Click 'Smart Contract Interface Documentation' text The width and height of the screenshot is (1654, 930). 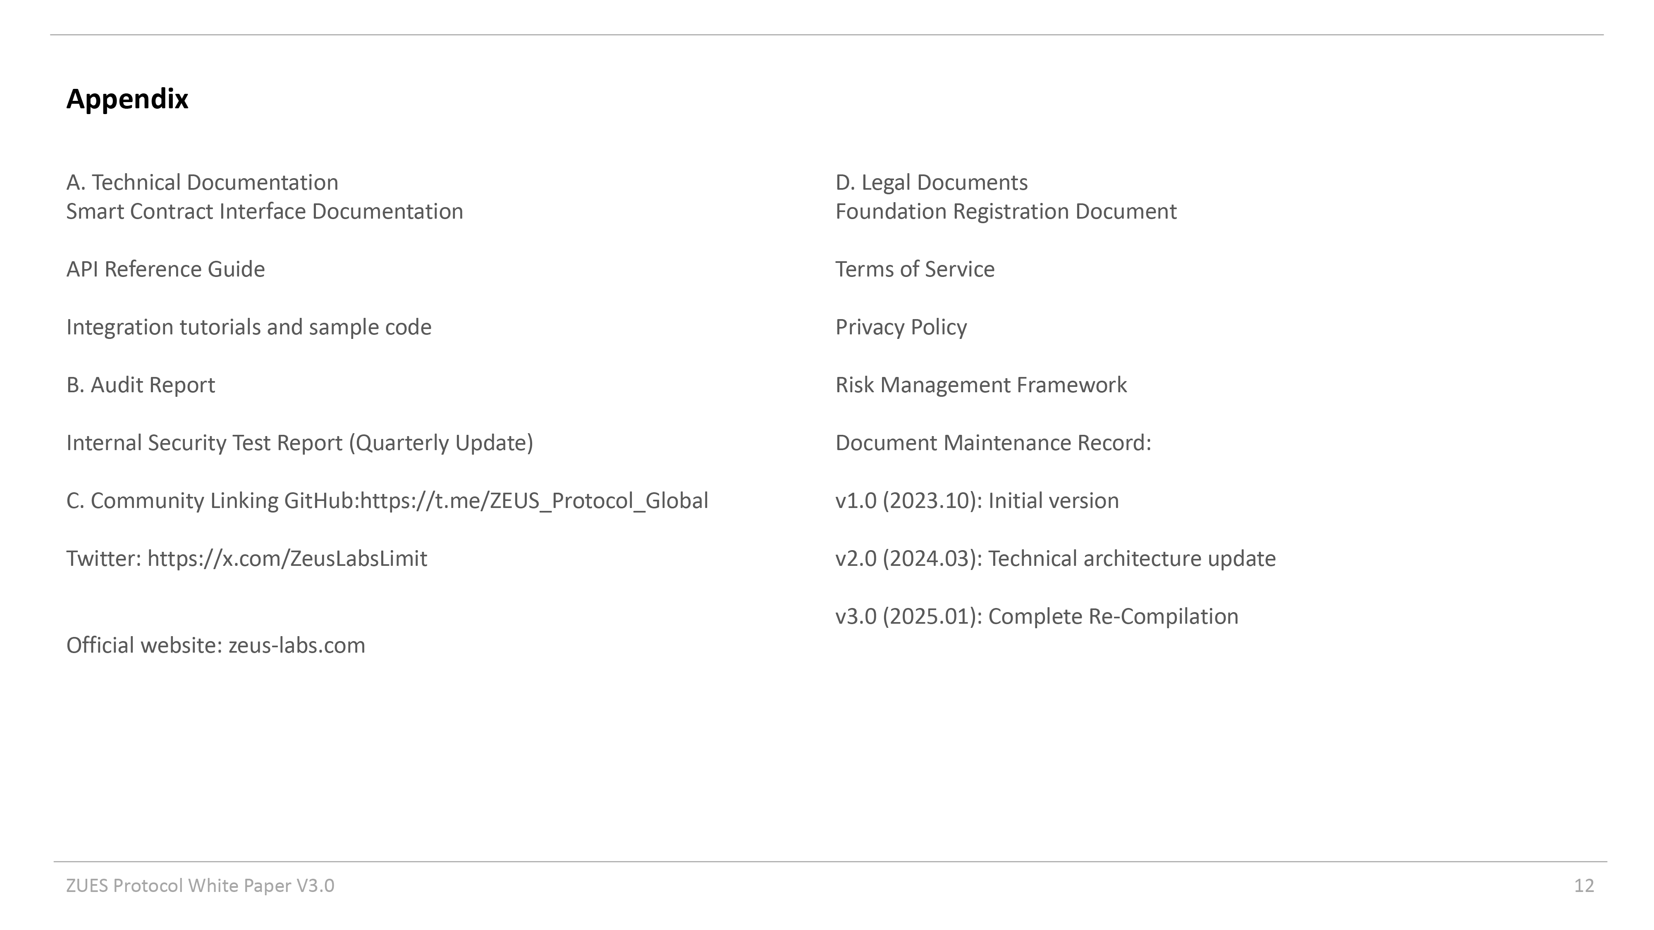pyautogui.click(x=265, y=211)
